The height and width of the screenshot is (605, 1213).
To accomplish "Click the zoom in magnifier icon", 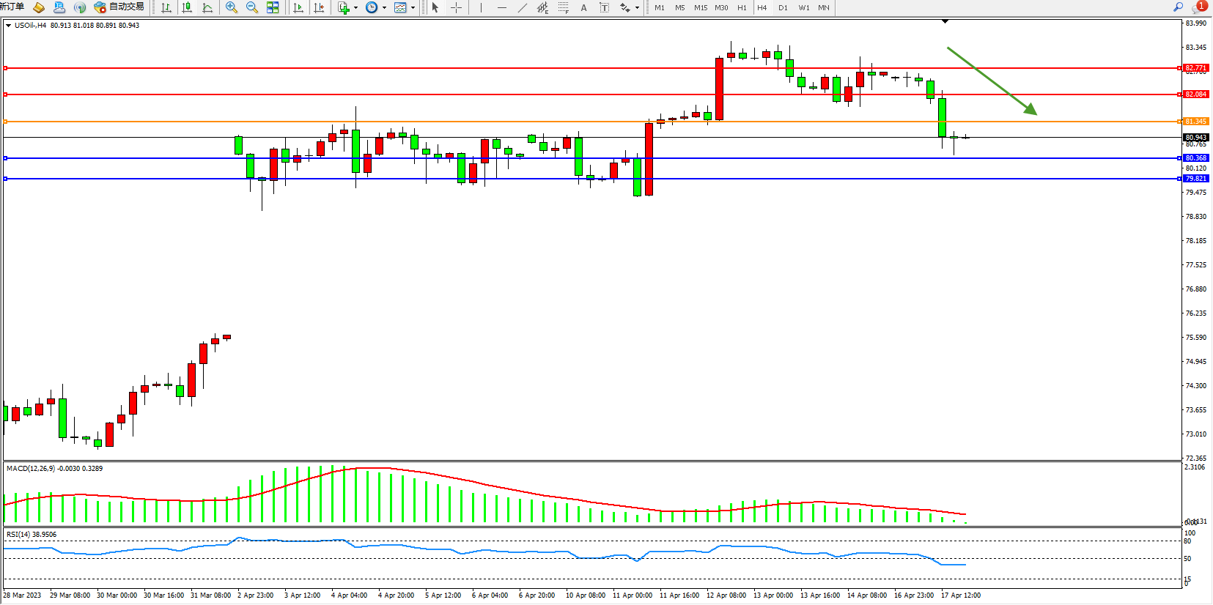I will pyautogui.click(x=232, y=7).
